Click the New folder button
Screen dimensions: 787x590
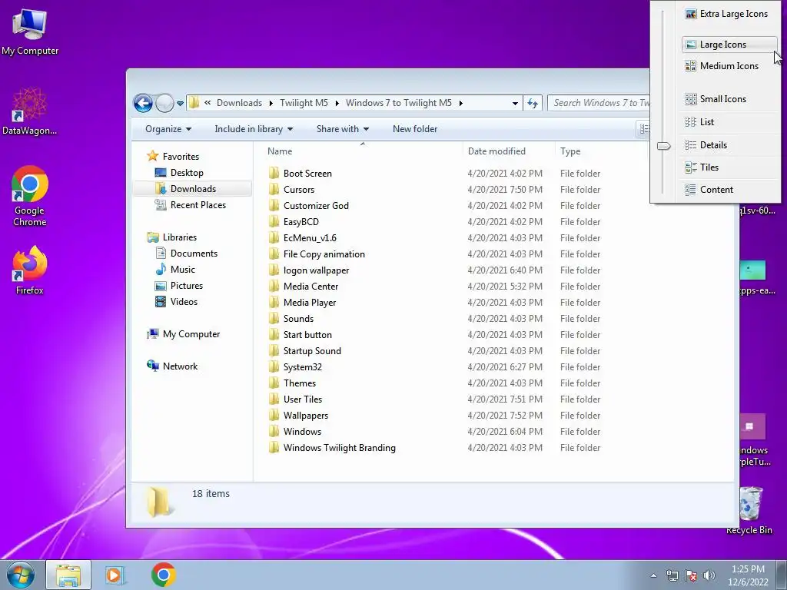[x=415, y=129]
